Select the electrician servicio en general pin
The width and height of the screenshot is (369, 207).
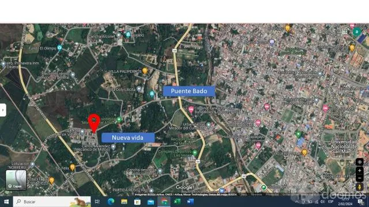point(73,75)
